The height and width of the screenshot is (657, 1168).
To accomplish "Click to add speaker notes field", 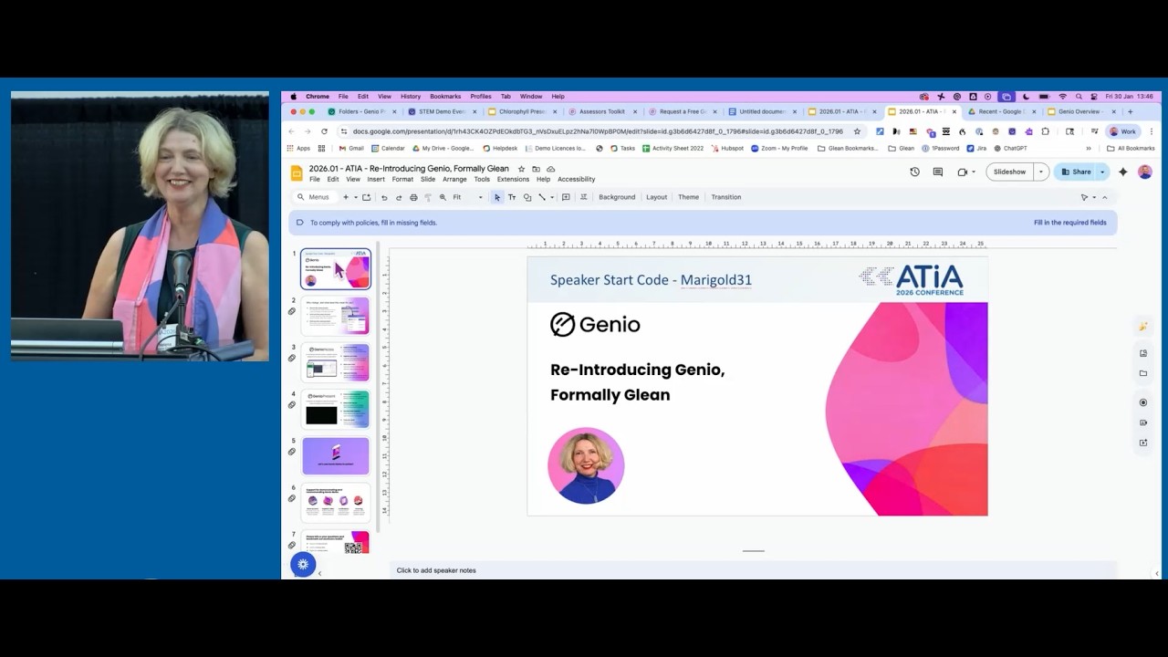I will point(753,570).
